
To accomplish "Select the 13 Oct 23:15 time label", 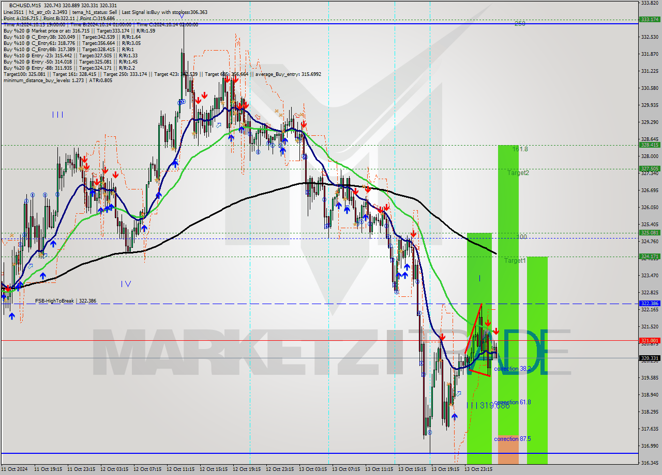I will 478,469.
